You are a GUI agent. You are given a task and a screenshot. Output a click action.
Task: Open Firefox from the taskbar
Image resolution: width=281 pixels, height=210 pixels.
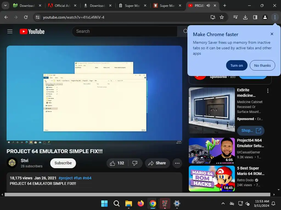(x=141, y=203)
